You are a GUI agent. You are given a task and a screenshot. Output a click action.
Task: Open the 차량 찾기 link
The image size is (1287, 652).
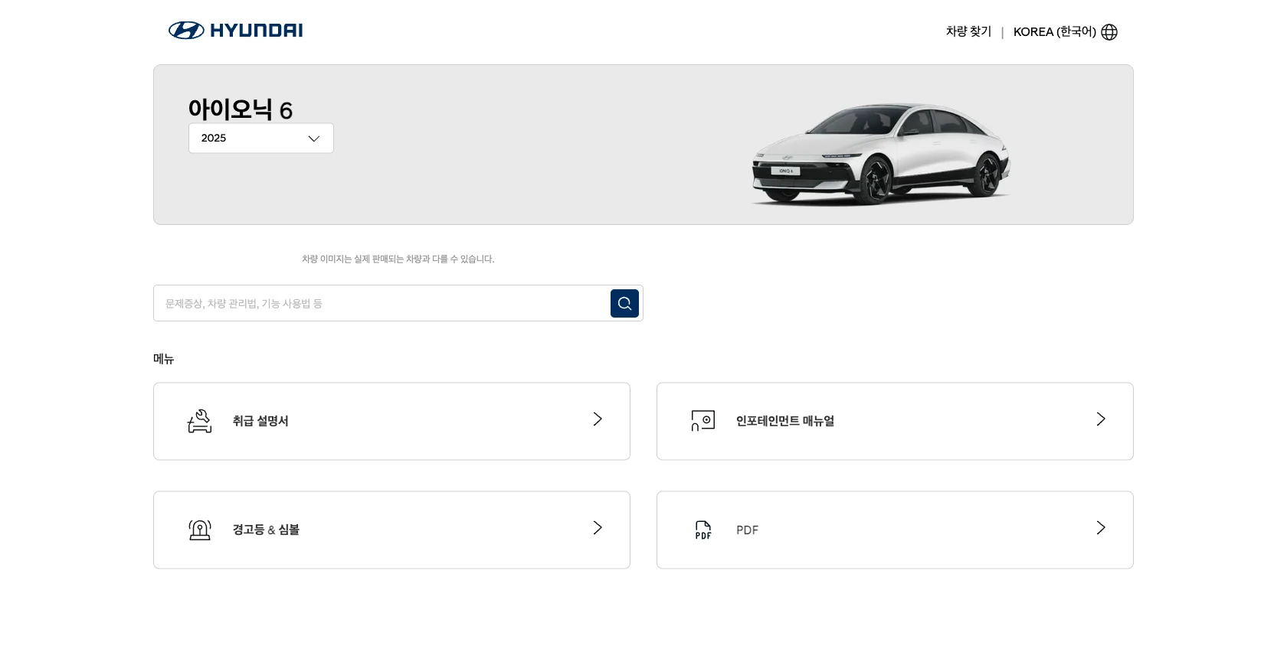pyautogui.click(x=968, y=31)
